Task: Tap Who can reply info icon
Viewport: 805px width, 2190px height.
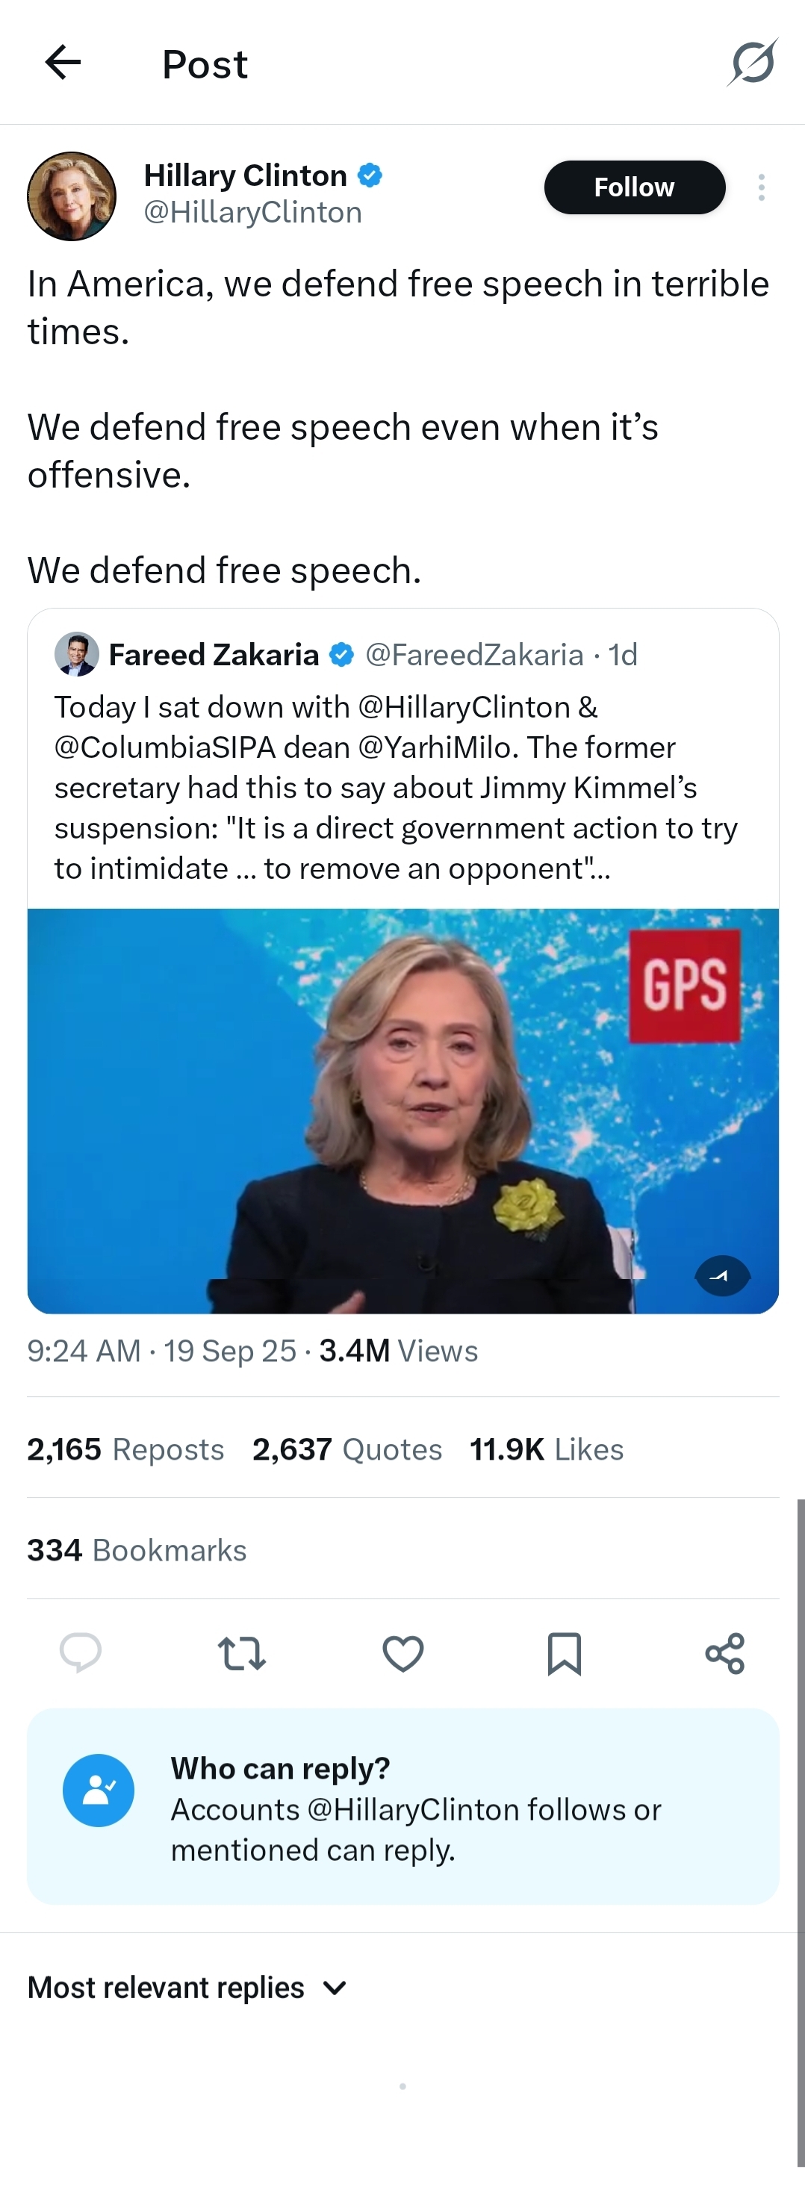Action: (x=99, y=1791)
